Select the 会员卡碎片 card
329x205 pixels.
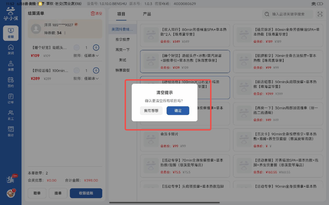pos(185,140)
